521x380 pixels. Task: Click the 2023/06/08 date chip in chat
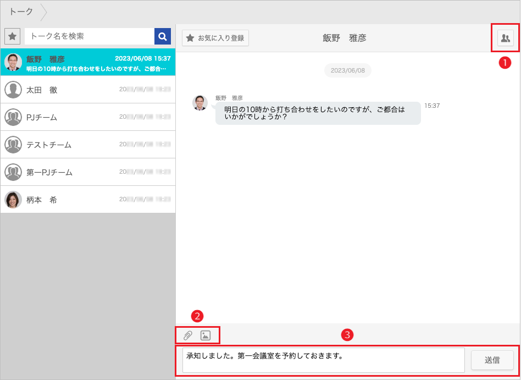(x=347, y=70)
